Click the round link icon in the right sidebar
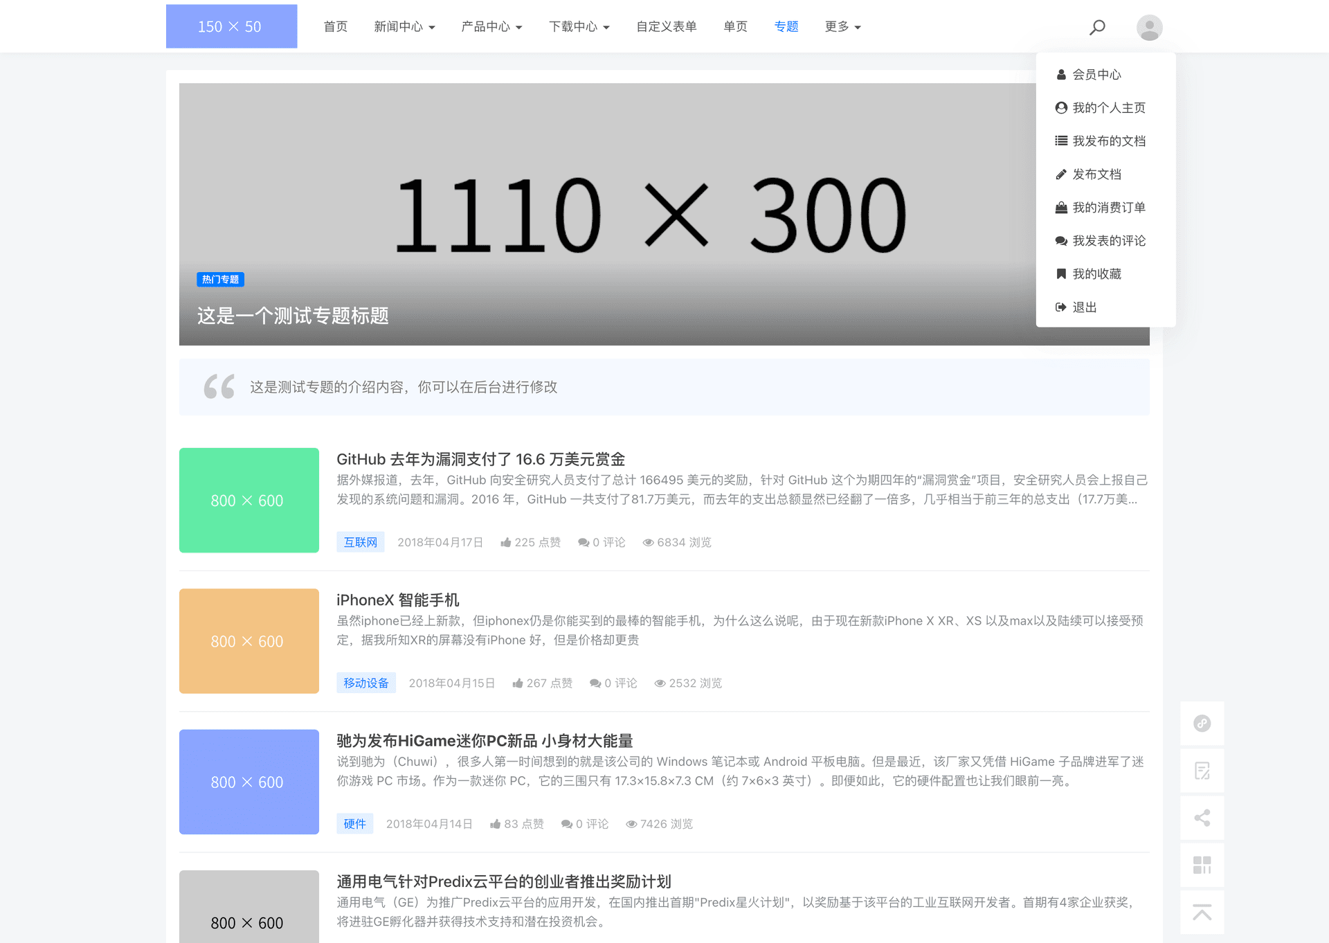The height and width of the screenshot is (943, 1329). (1202, 724)
